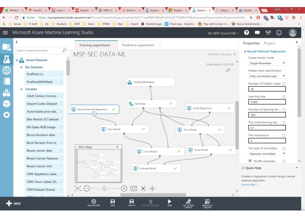This screenshot has width=305, height=217.
Task: Set zoom to 1:1 actual size
Action: pos(134,188)
